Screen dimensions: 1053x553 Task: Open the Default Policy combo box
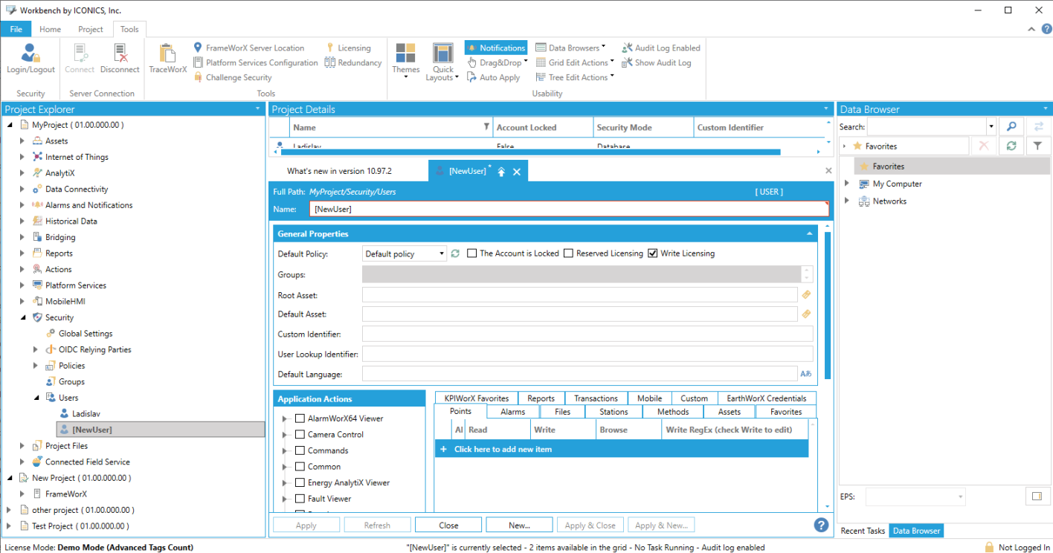point(405,253)
